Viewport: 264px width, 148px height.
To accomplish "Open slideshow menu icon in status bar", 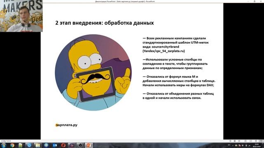I will 235,141.
